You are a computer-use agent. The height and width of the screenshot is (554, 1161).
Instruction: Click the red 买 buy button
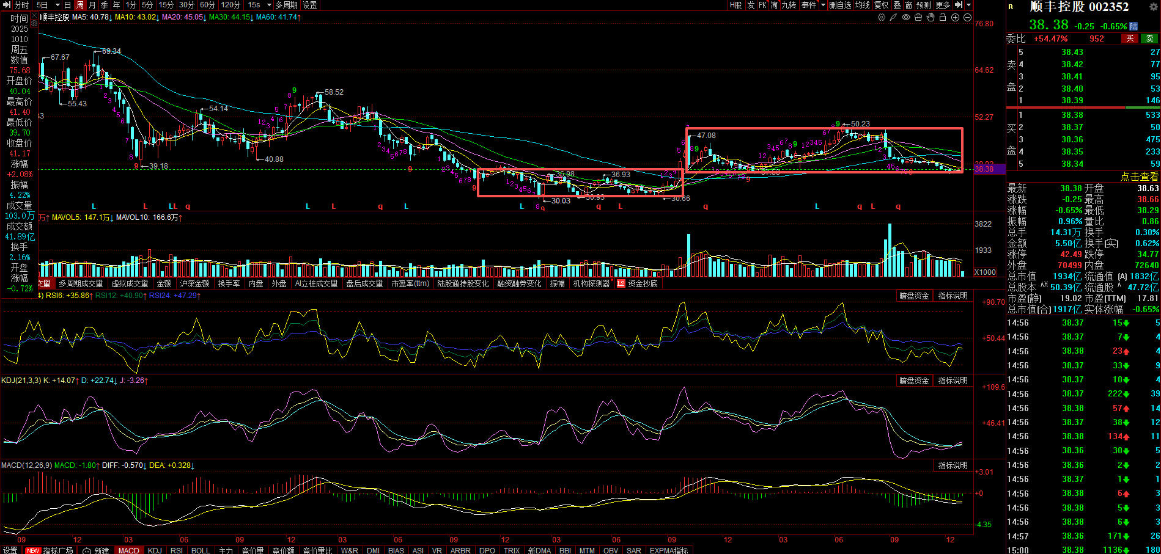tap(1130, 38)
